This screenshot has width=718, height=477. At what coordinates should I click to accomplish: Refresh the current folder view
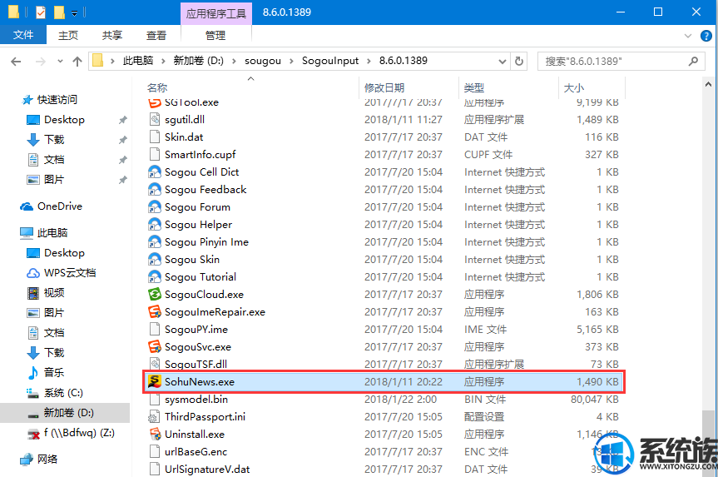519,61
